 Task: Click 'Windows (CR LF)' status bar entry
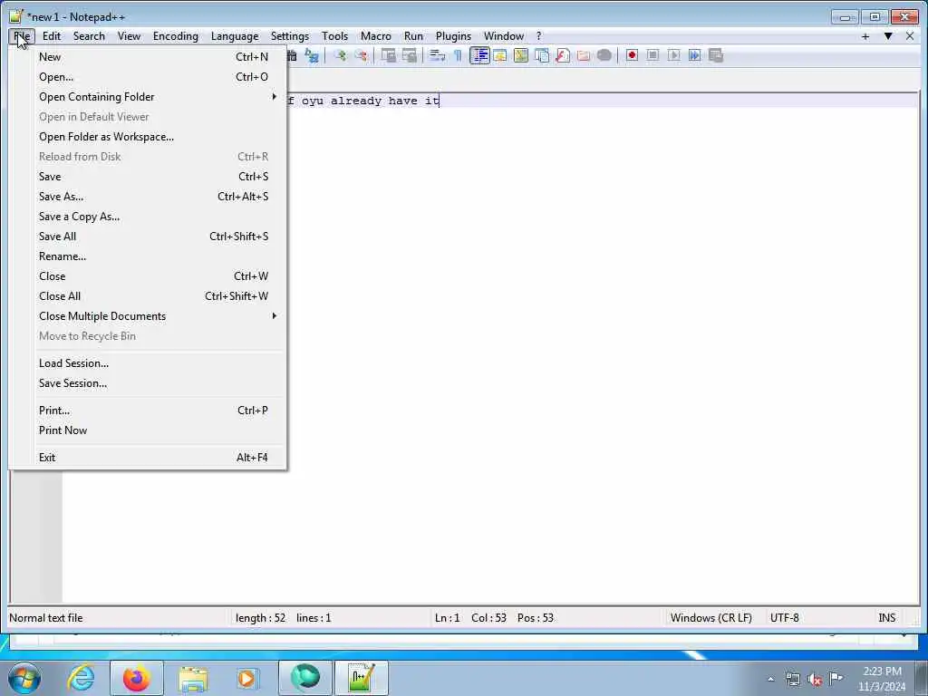(710, 618)
